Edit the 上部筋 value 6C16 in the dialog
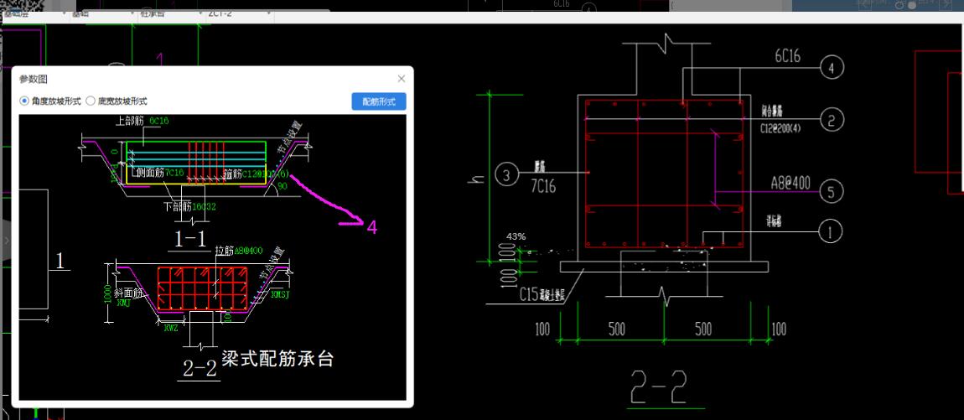The image size is (964, 420). tap(159, 122)
